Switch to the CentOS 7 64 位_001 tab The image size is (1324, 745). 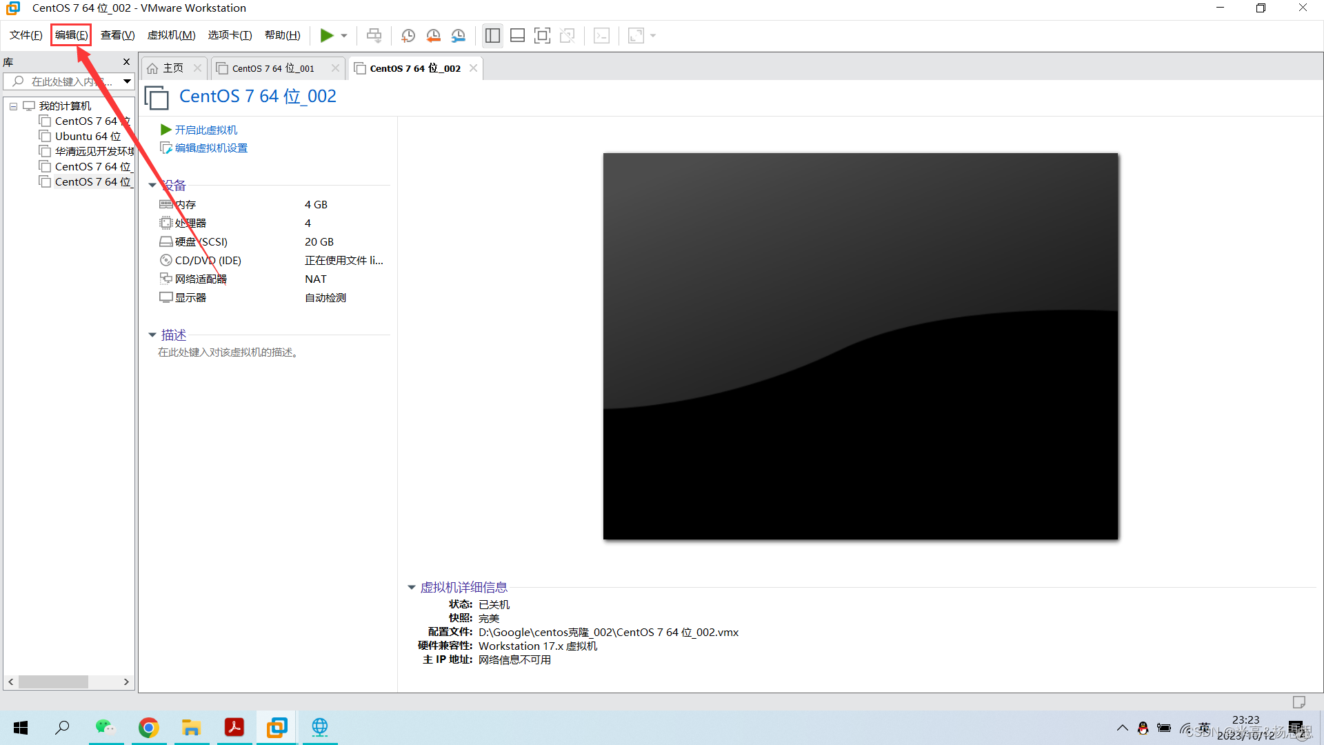tap(274, 68)
